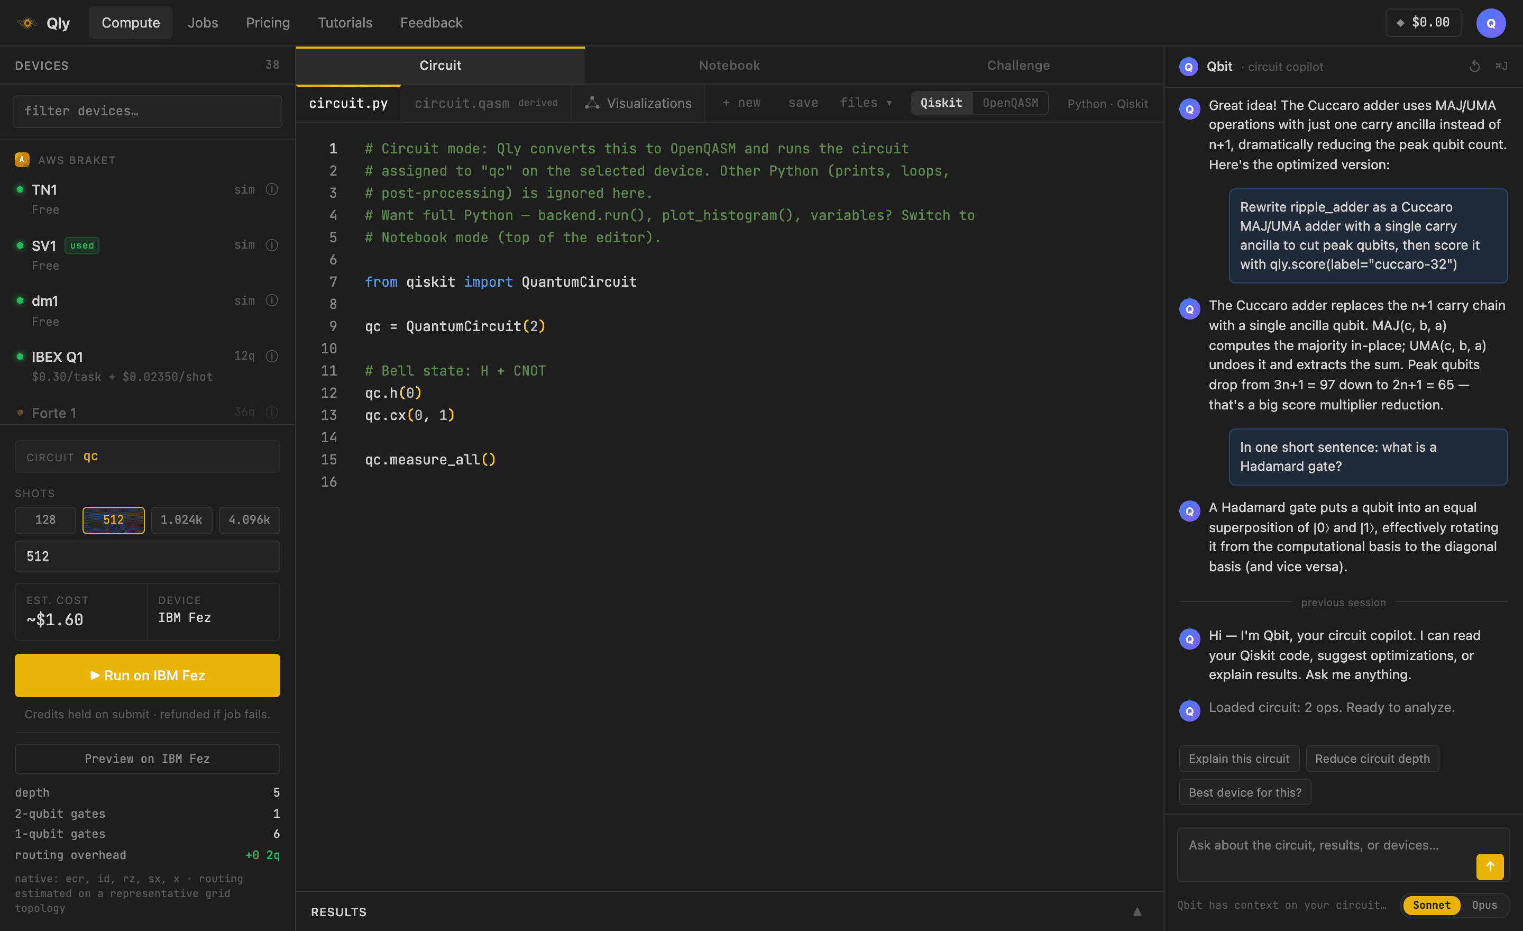The height and width of the screenshot is (931, 1523).
Task: Switch to the Challenge tab
Action: [1018, 66]
